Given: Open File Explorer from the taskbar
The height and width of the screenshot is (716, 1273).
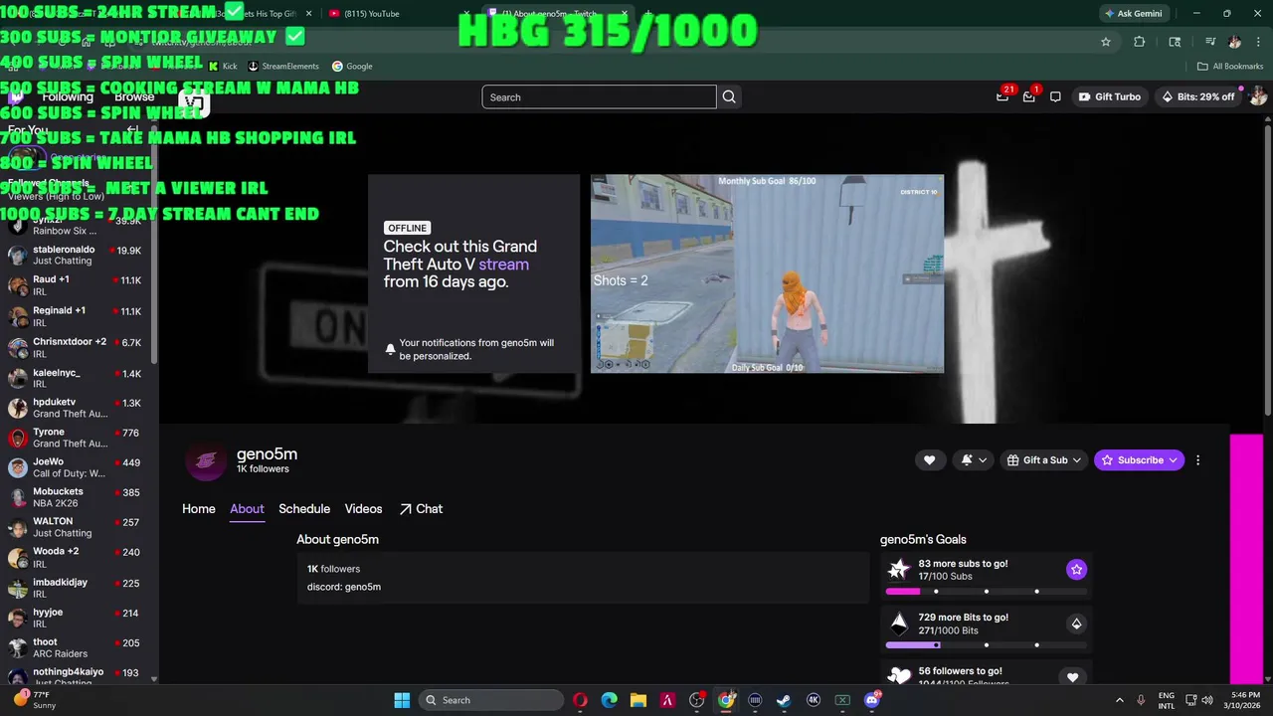Looking at the screenshot, I should tap(638, 700).
